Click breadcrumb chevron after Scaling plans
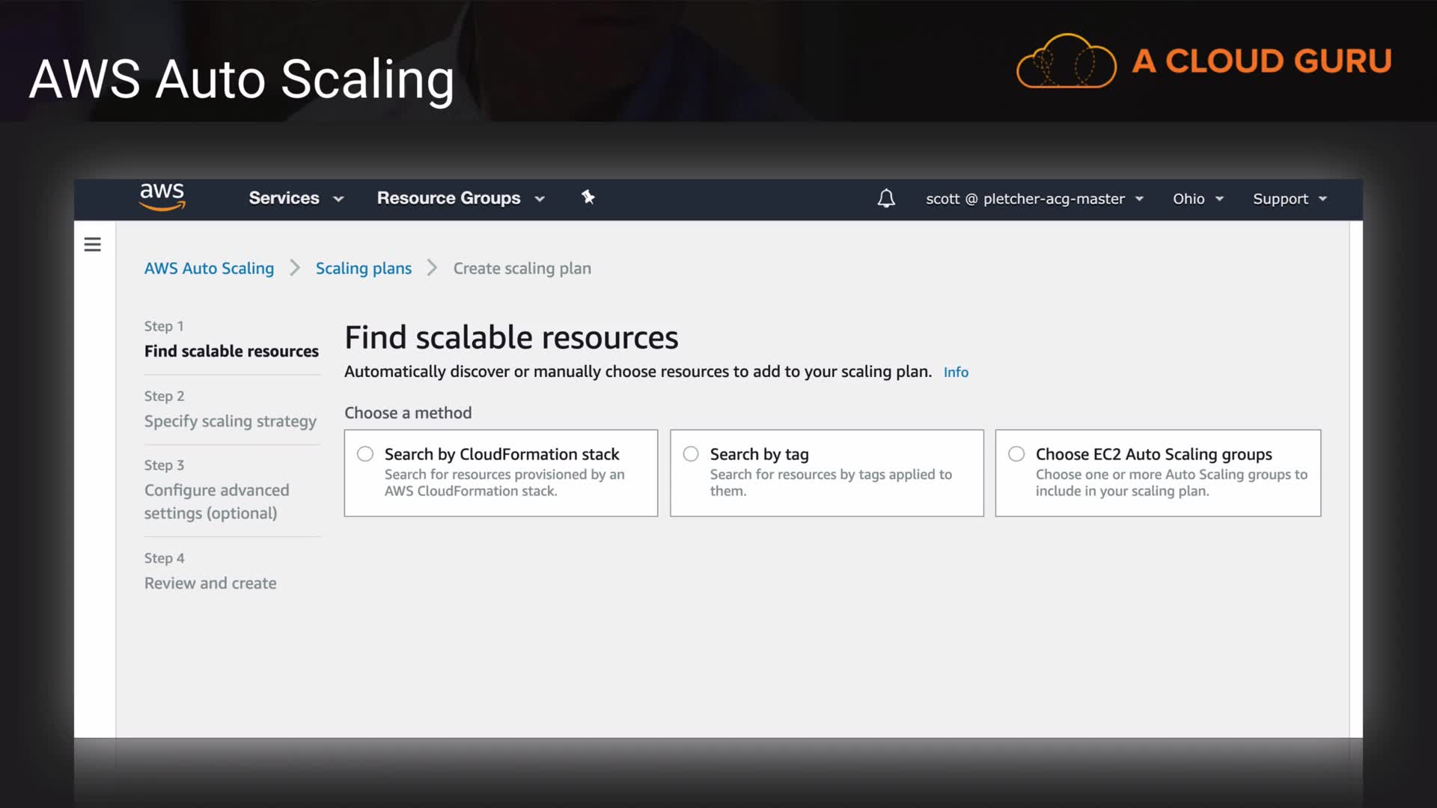Screen dimensions: 1437x808 432,268
